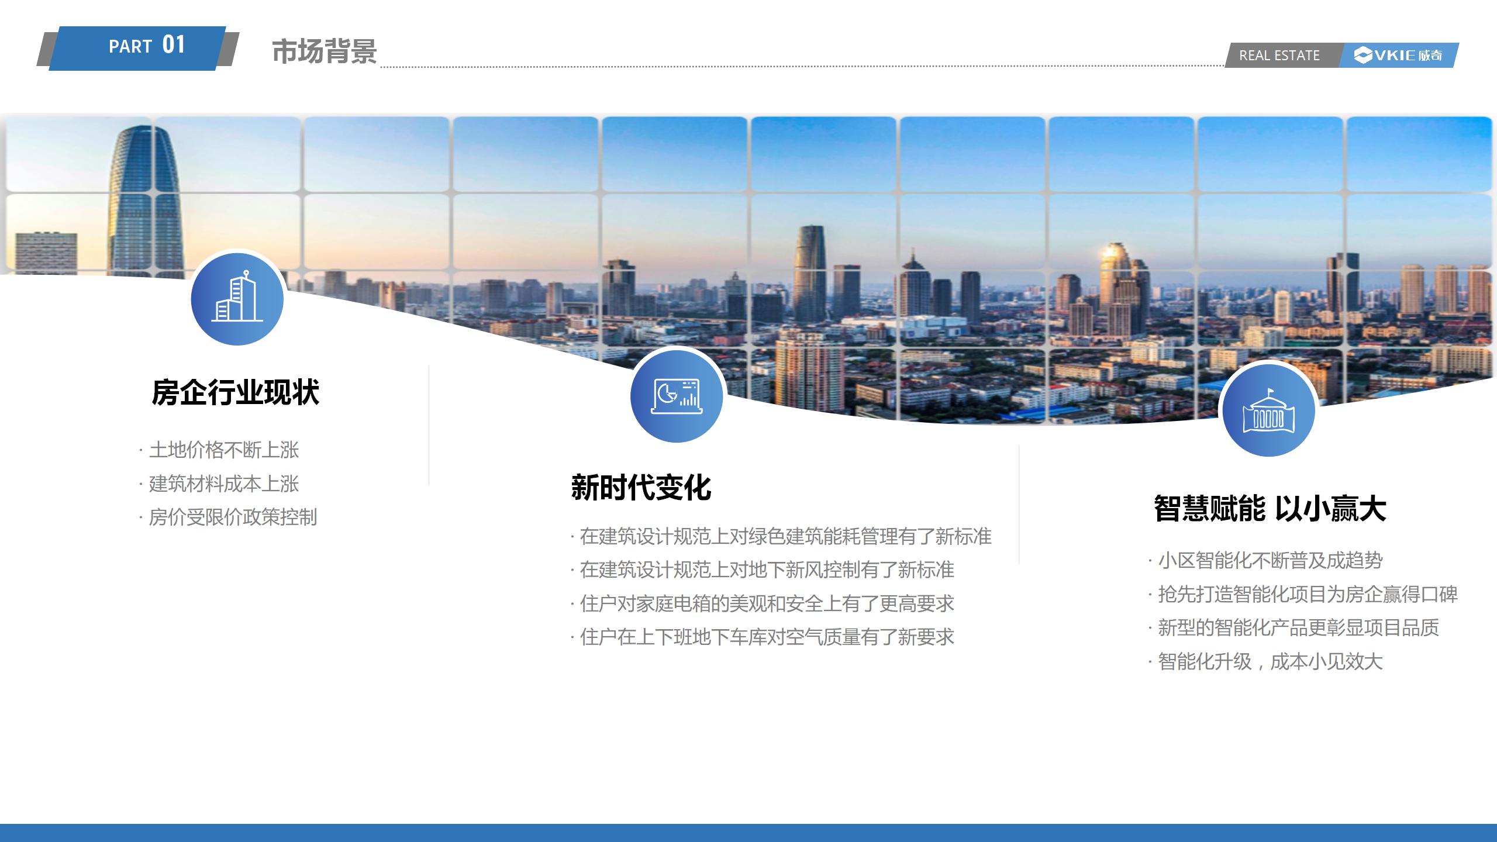Click the bullet 建筑材料成本上涨
The image size is (1497, 842).
(x=223, y=484)
